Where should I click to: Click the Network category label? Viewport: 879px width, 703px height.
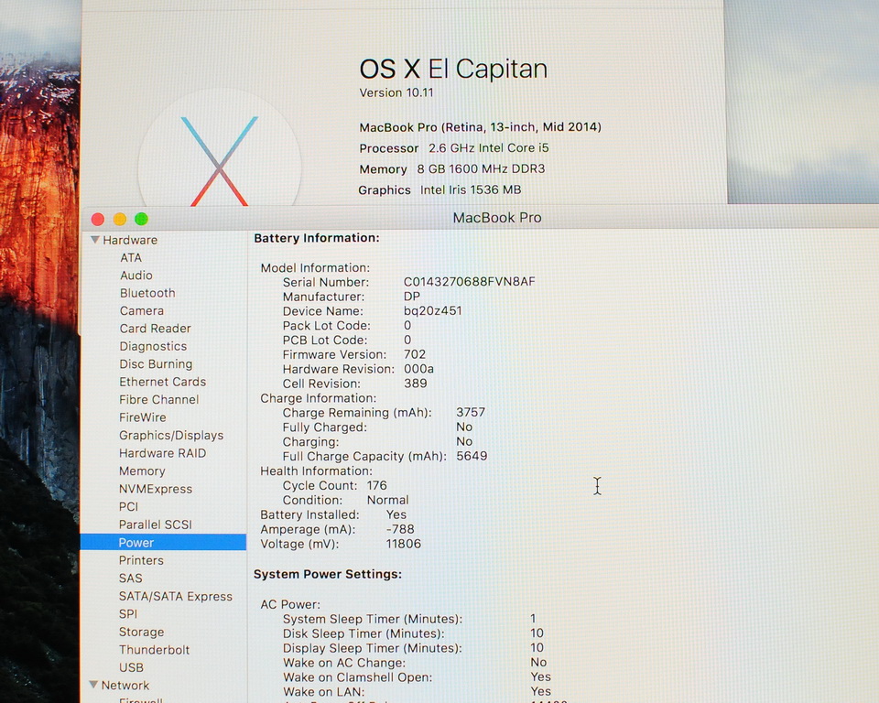coord(125,685)
